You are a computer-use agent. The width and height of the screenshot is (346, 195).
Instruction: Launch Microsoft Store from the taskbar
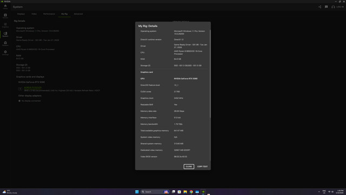coord(179,192)
